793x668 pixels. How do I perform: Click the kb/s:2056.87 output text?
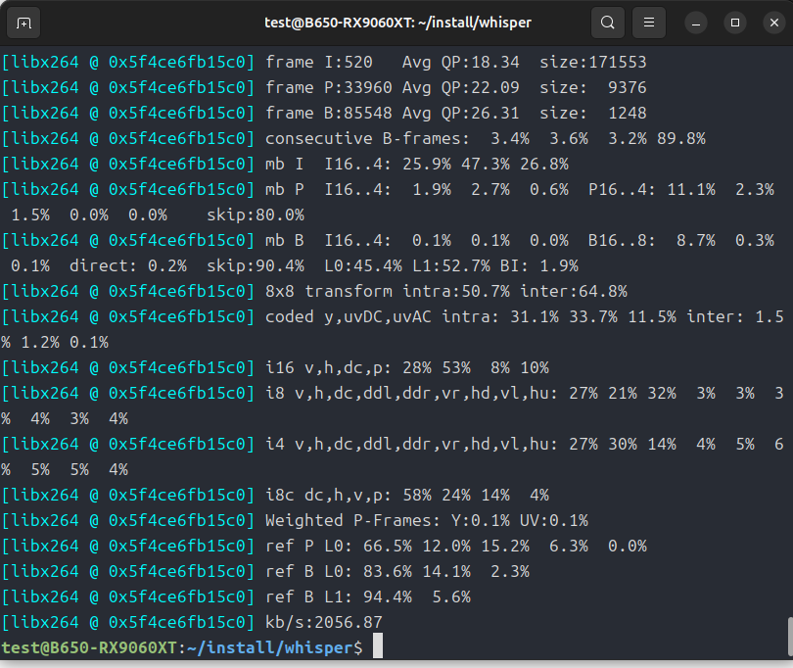pos(323,622)
